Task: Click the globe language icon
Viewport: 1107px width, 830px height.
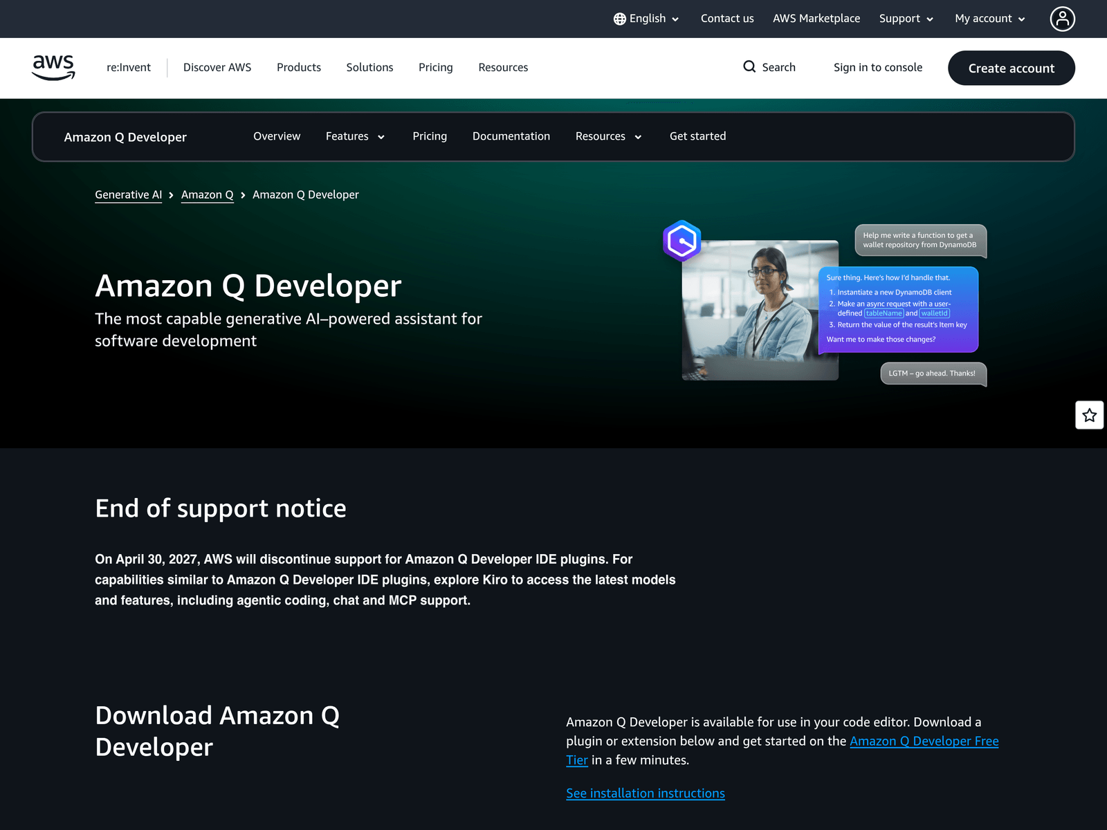Action: click(619, 19)
